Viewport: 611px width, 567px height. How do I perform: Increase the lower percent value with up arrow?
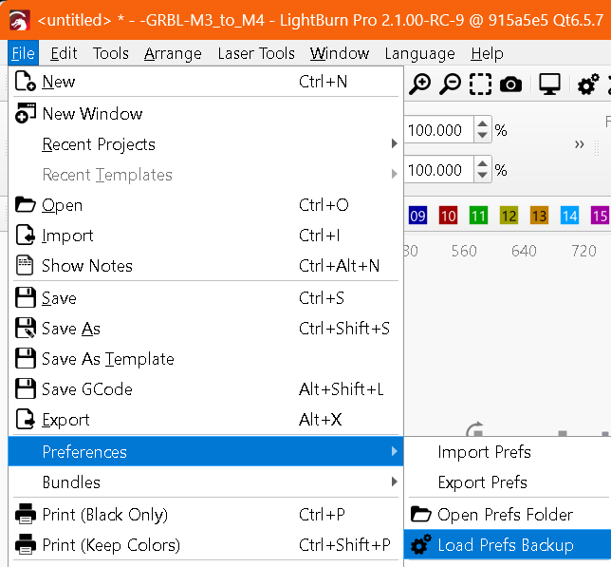(x=483, y=165)
